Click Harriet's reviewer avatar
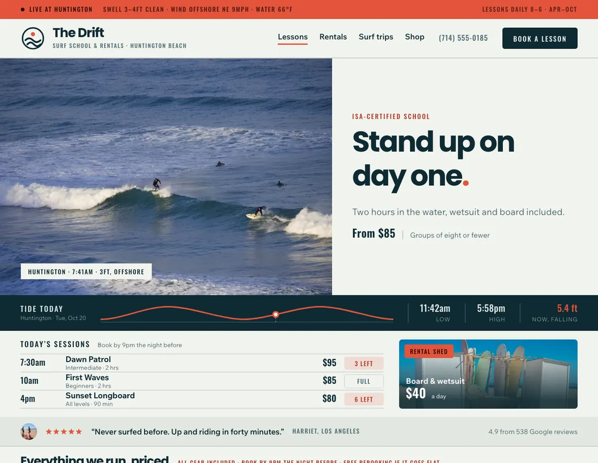 tap(29, 431)
